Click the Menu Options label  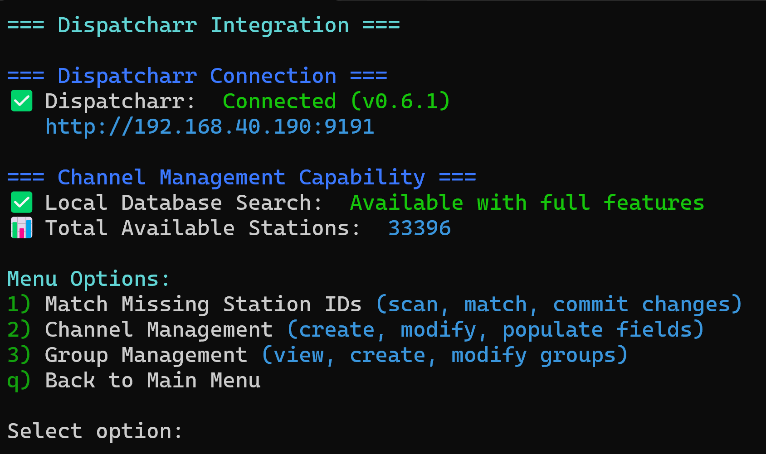[x=88, y=279]
